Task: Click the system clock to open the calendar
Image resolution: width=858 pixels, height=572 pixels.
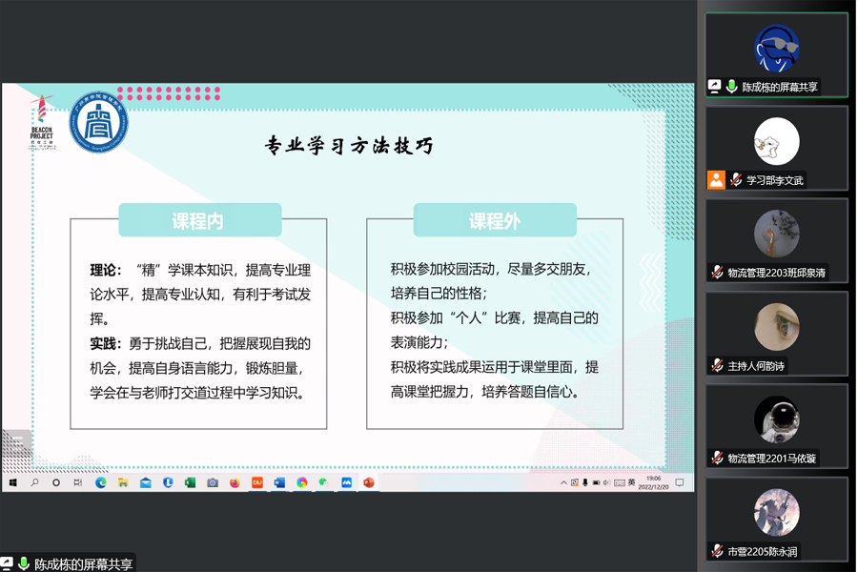Action: pos(653,482)
